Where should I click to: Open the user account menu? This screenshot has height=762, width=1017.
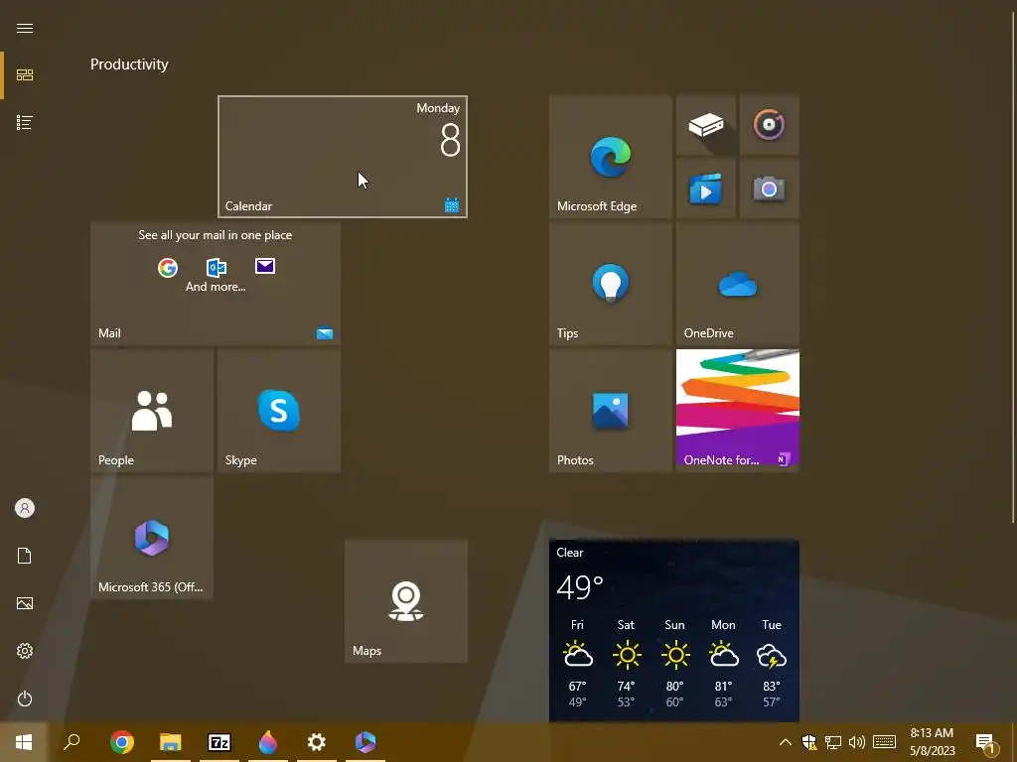coord(25,508)
